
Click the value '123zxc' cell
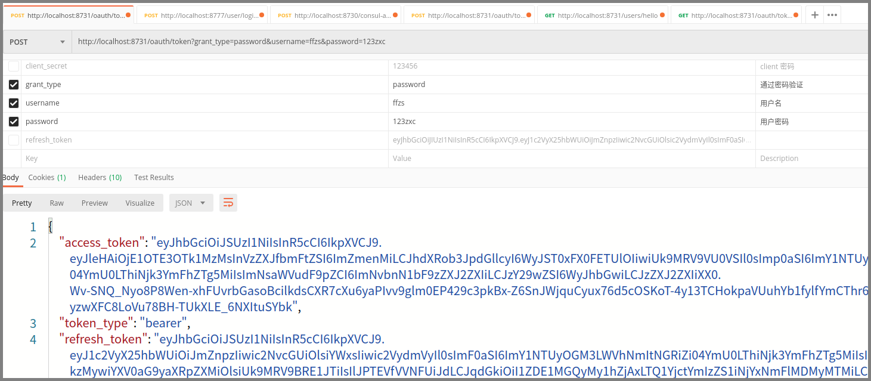click(x=572, y=122)
